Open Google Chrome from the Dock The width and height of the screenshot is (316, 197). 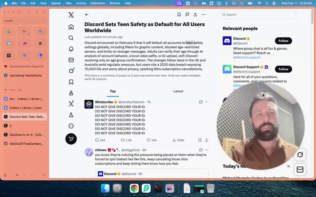134,188
